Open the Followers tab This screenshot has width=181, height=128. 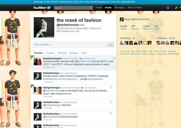click(x=74, y=53)
